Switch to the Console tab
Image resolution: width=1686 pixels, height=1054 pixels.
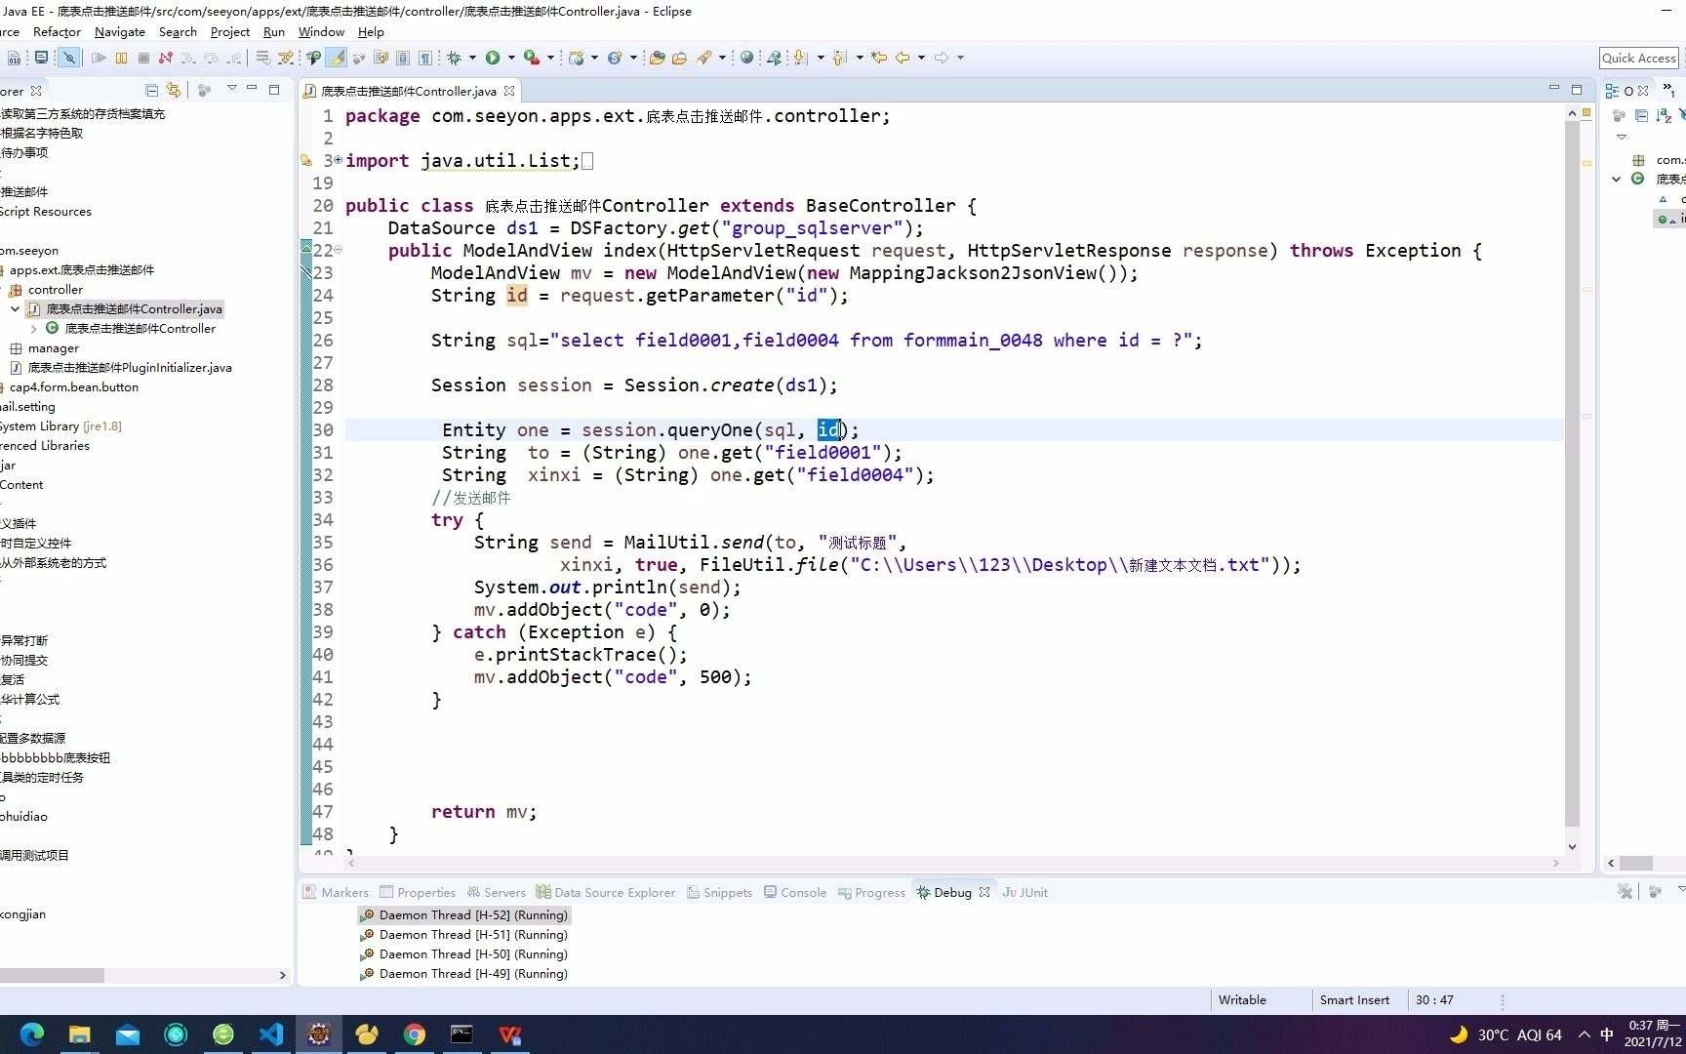(795, 892)
